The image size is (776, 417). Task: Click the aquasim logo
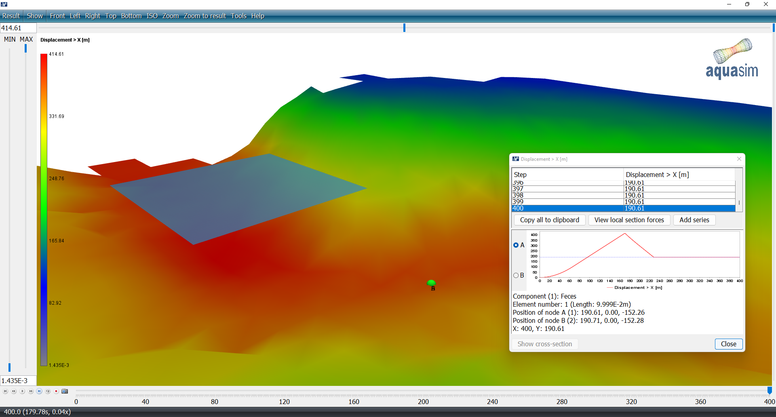coord(732,59)
